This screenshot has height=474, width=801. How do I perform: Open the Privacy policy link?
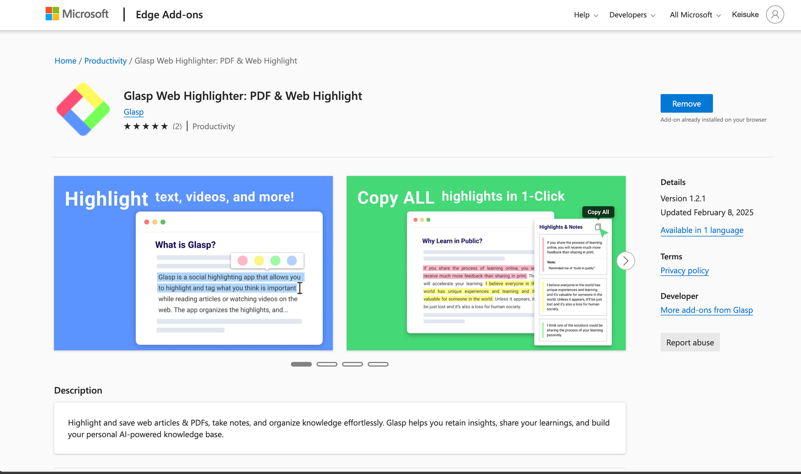pos(684,271)
